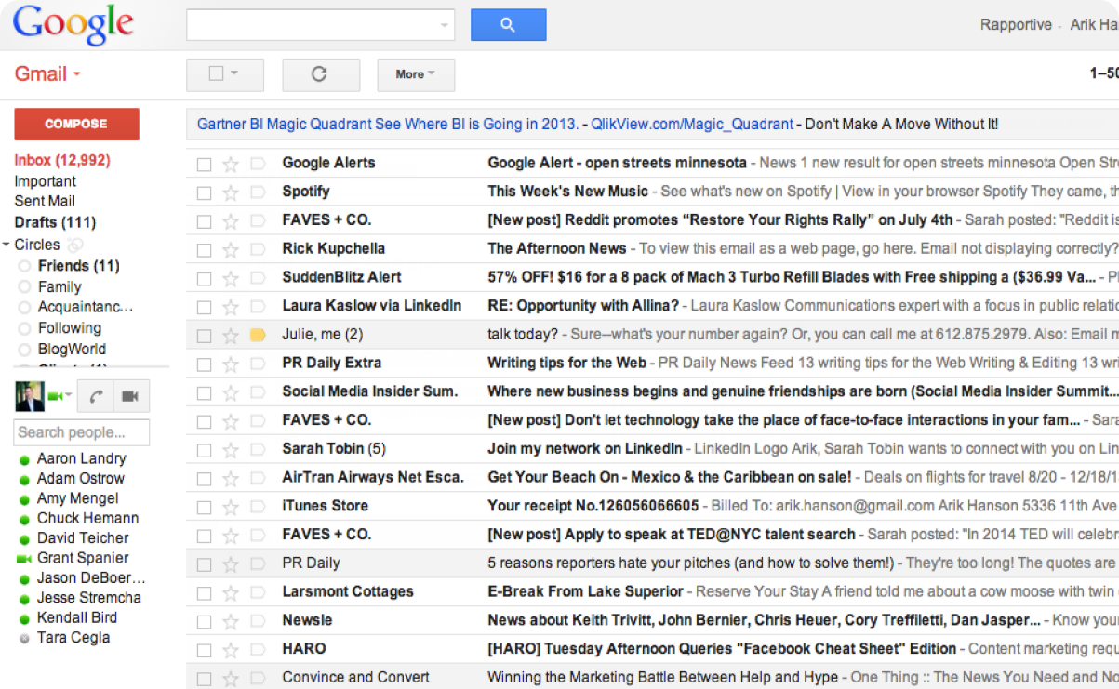The width and height of the screenshot is (1119, 689).
Task: Select the Google Alerts email checkbox
Action: (204, 165)
